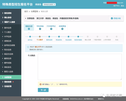Select the 打印准考证 tab
Image resolution: width=126 pixels, height=101 pixels.
tap(51, 27)
